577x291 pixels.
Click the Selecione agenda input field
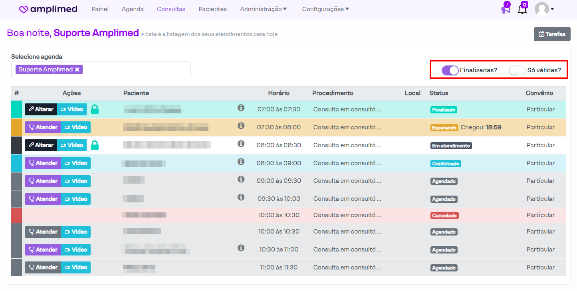[x=136, y=70]
